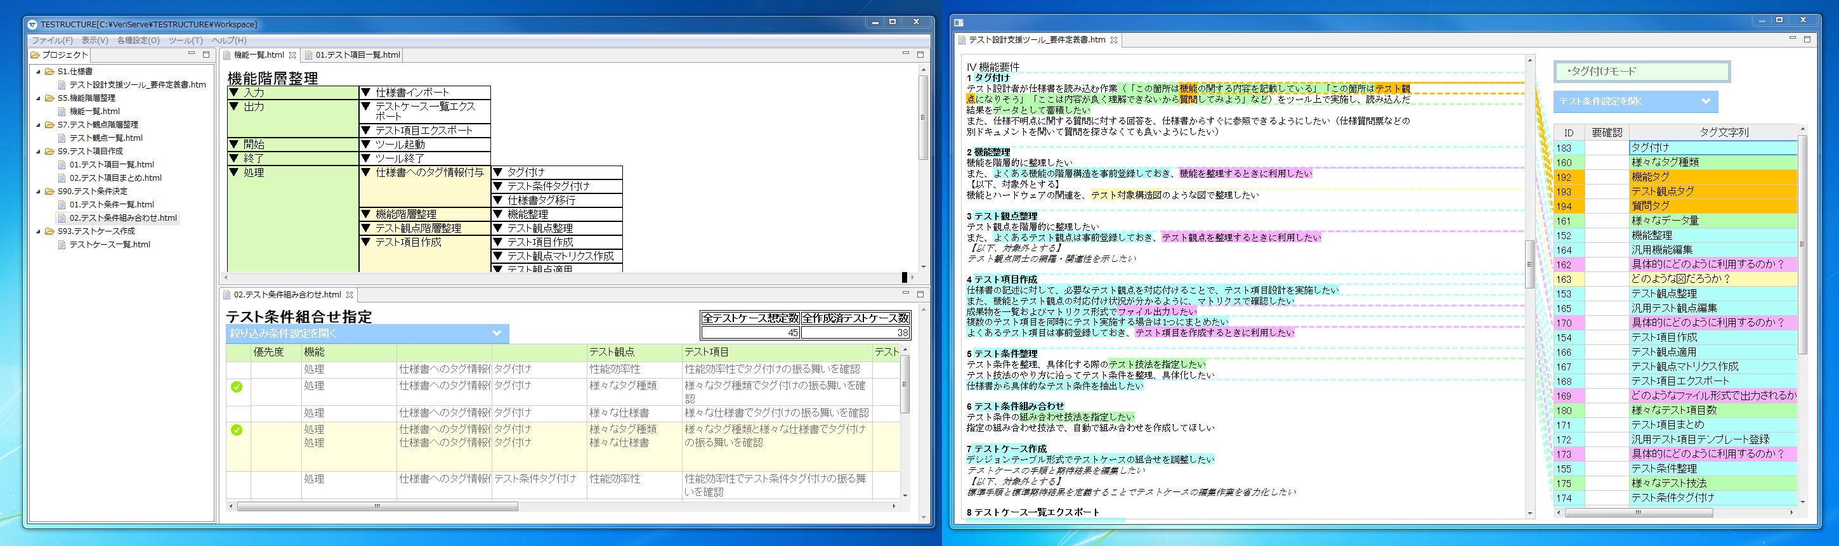Click green check in 様々なタグ種類でタグ付けの振る舞いを確認 row
Screen dimensions: 1839x546
tap(237, 387)
